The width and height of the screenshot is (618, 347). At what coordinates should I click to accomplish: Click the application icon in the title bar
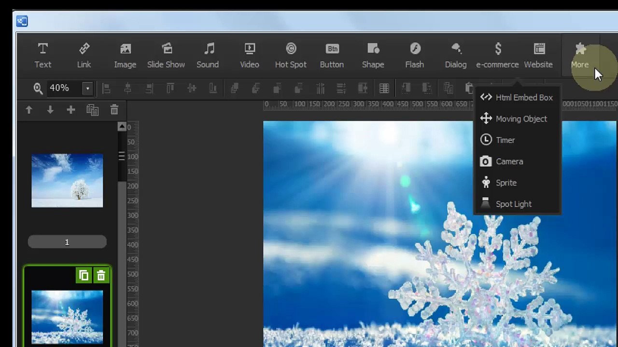tap(22, 21)
